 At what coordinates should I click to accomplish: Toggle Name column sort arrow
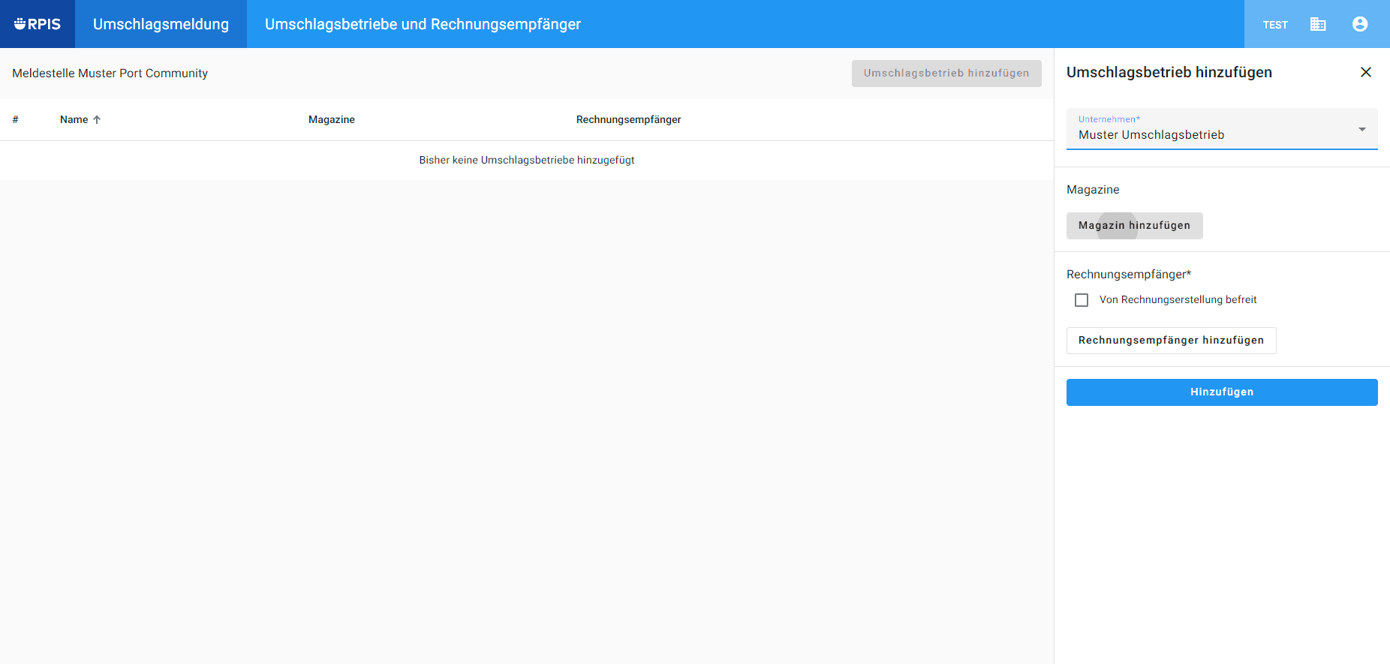tap(97, 119)
